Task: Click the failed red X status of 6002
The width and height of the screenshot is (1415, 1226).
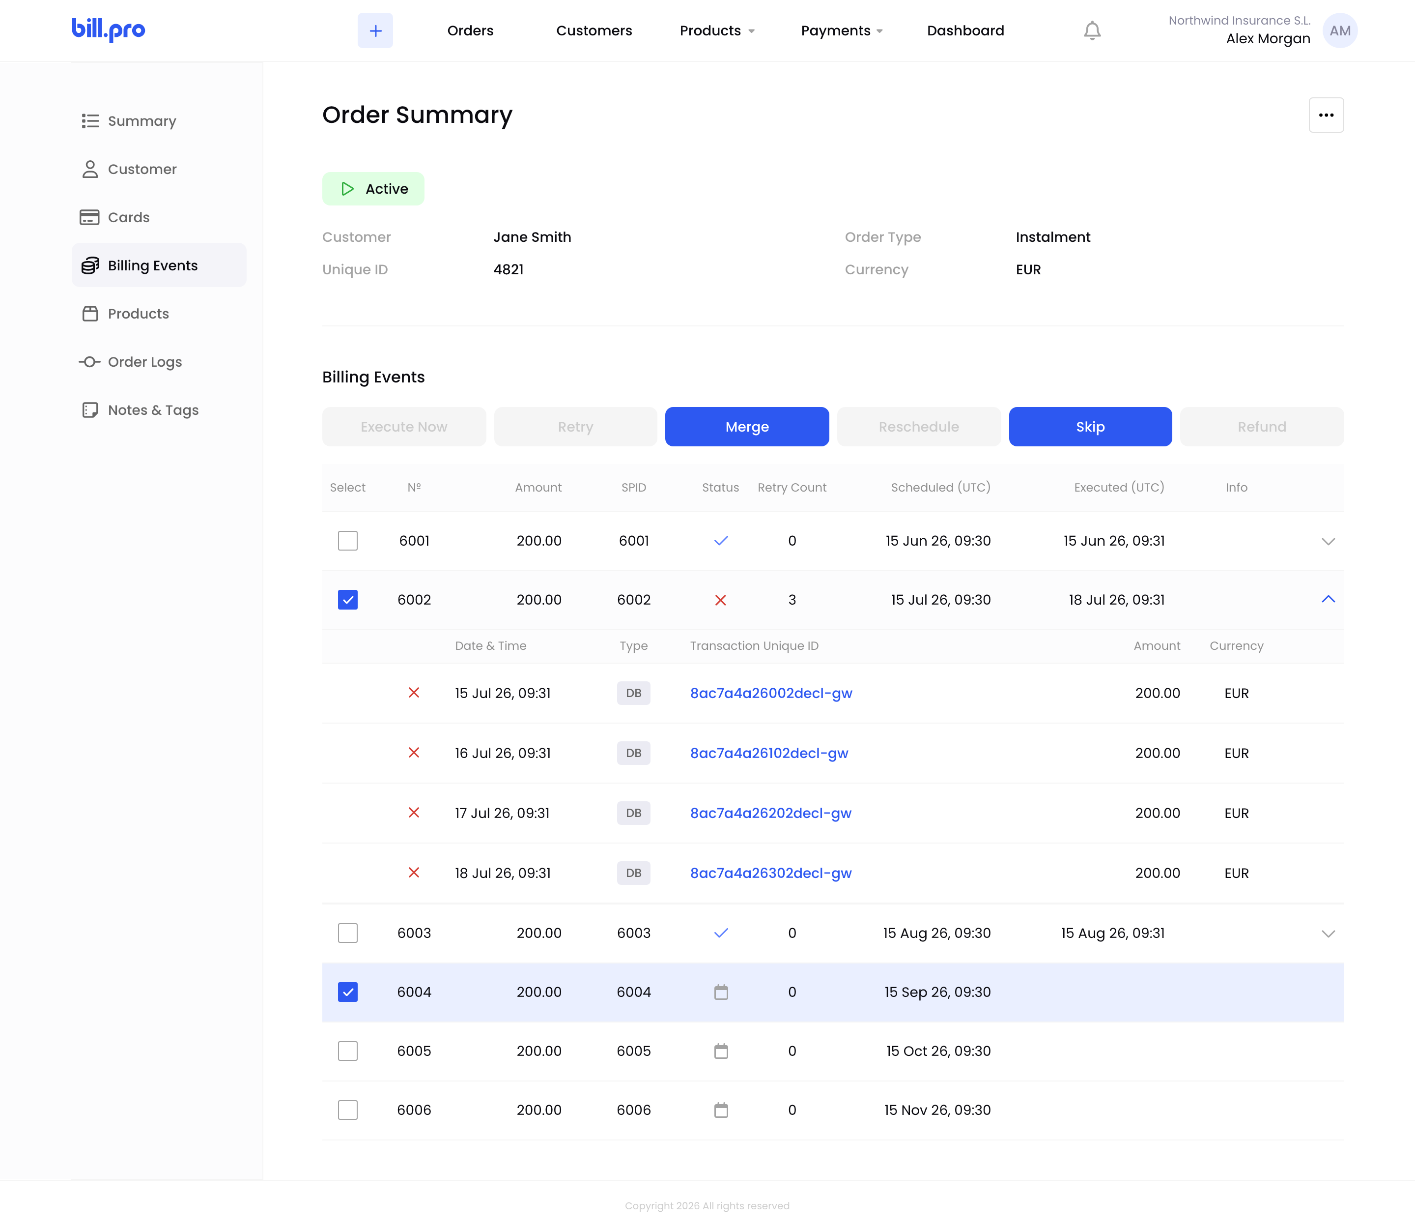Action: (721, 600)
